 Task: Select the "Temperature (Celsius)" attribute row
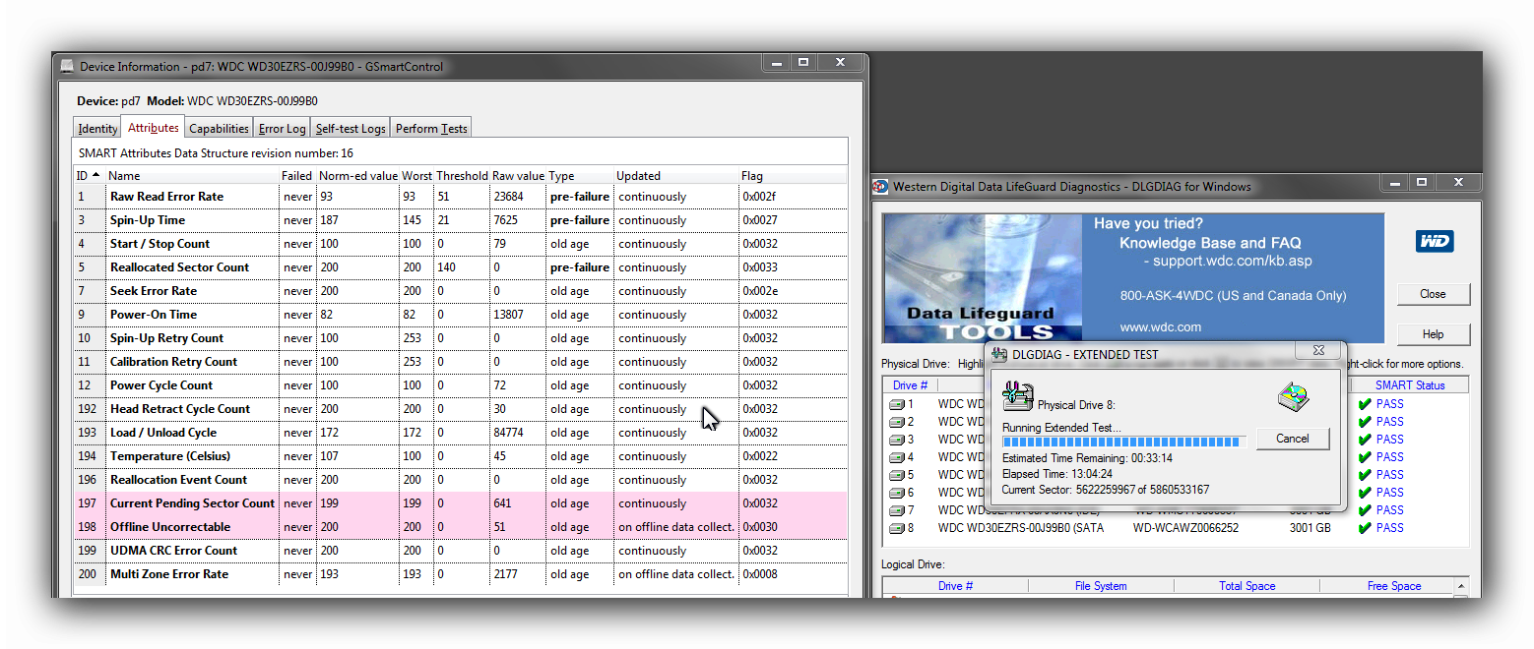click(x=461, y=456)
